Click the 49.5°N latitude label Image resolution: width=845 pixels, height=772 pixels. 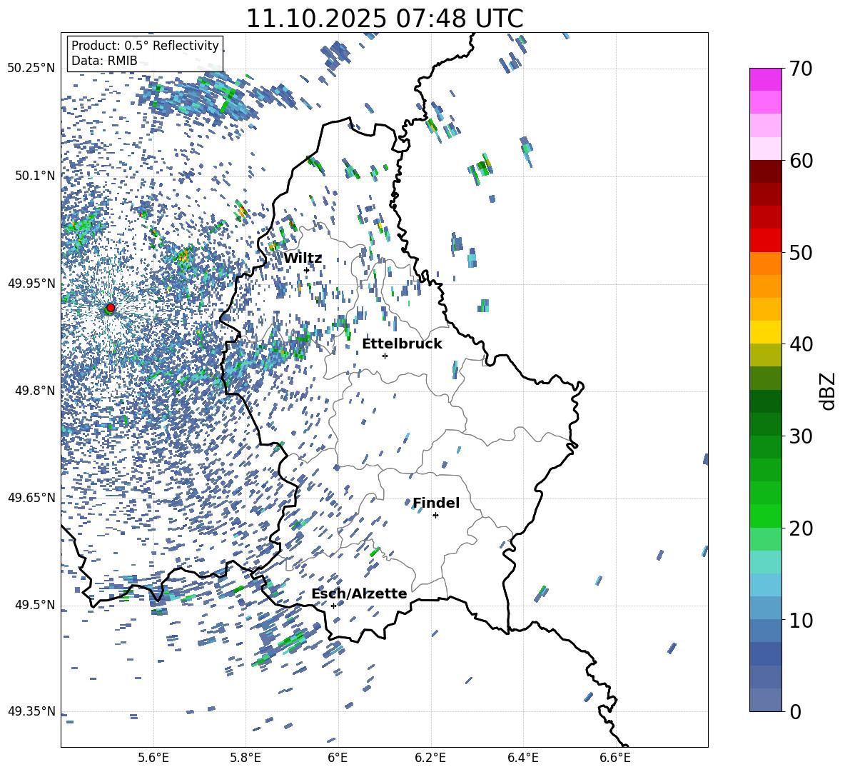click(x=34, y=605)
